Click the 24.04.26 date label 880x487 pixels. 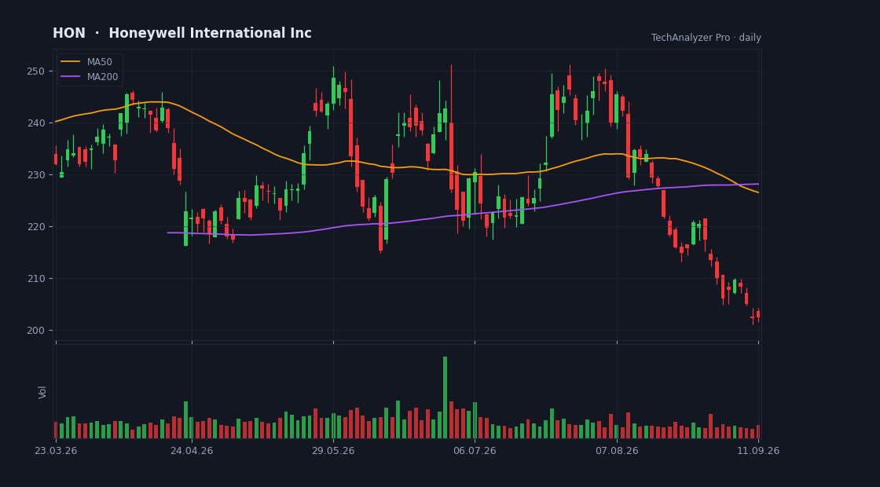192,451
